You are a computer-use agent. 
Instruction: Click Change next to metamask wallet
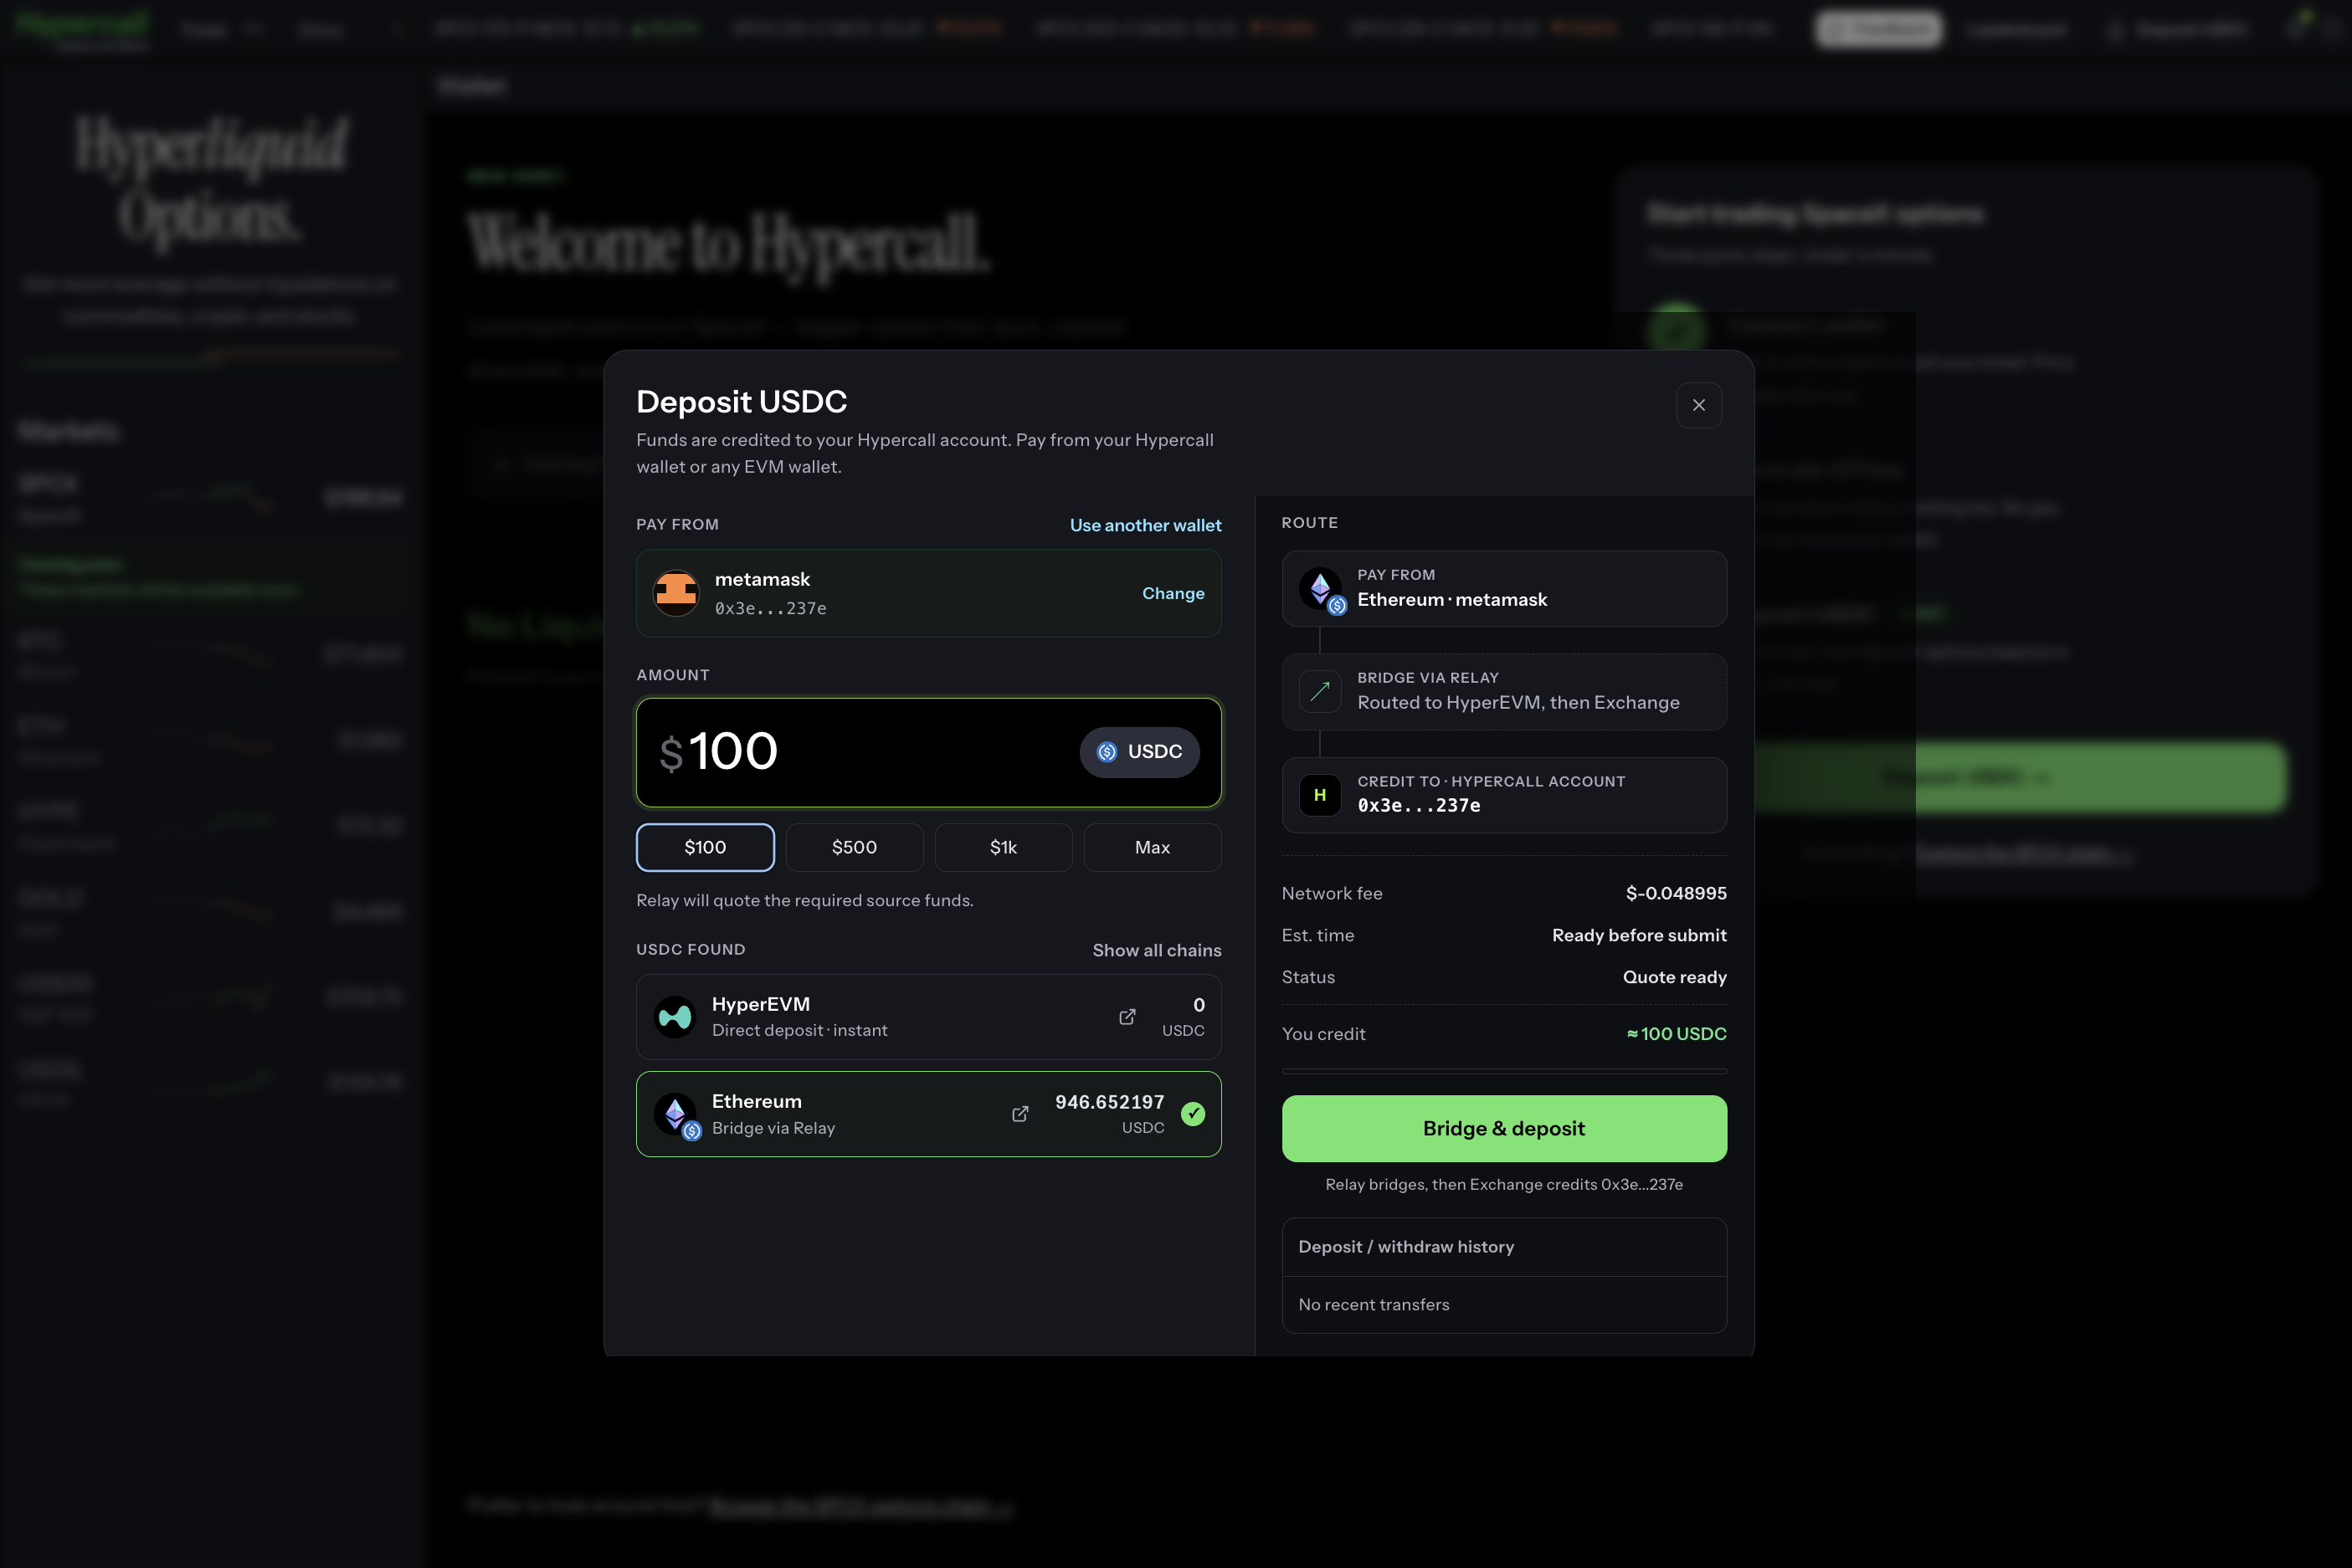click(x=1173, y=593)
